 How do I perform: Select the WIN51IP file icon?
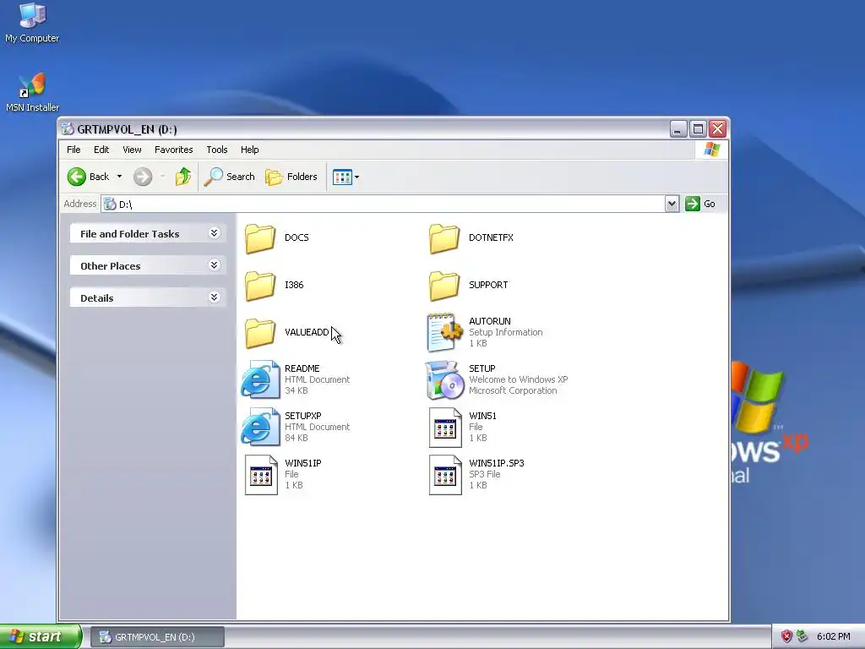tap(261, 475)
